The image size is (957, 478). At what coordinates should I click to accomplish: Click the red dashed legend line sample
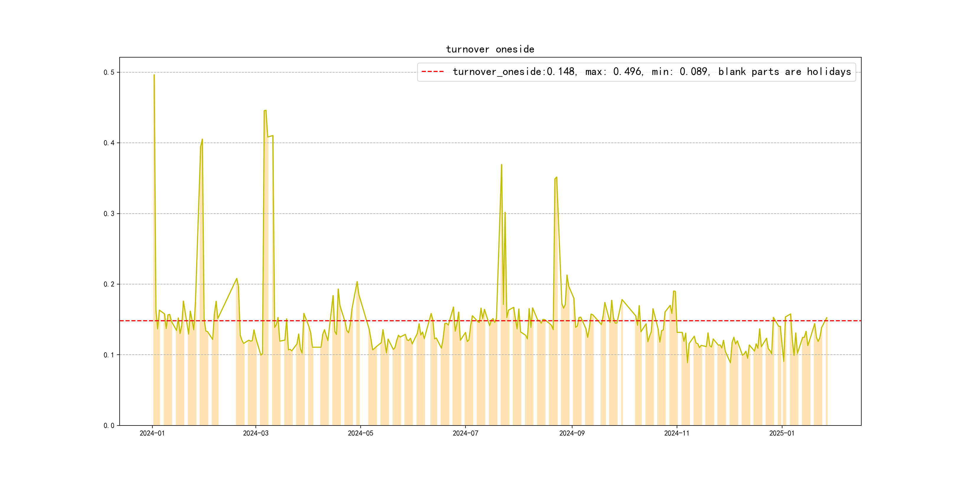pos(432,72)
